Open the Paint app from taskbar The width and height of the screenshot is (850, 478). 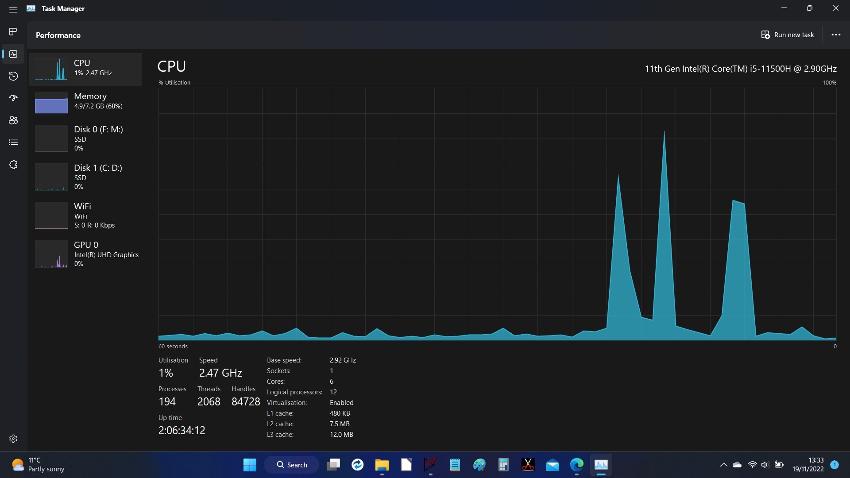(x=479, y=465)
